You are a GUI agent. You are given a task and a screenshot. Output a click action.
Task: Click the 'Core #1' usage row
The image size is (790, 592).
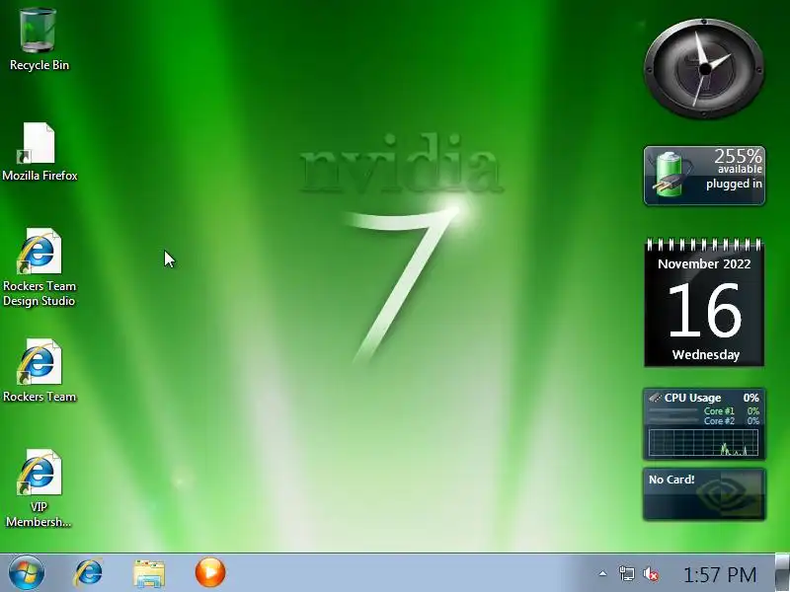coord(704,410)
